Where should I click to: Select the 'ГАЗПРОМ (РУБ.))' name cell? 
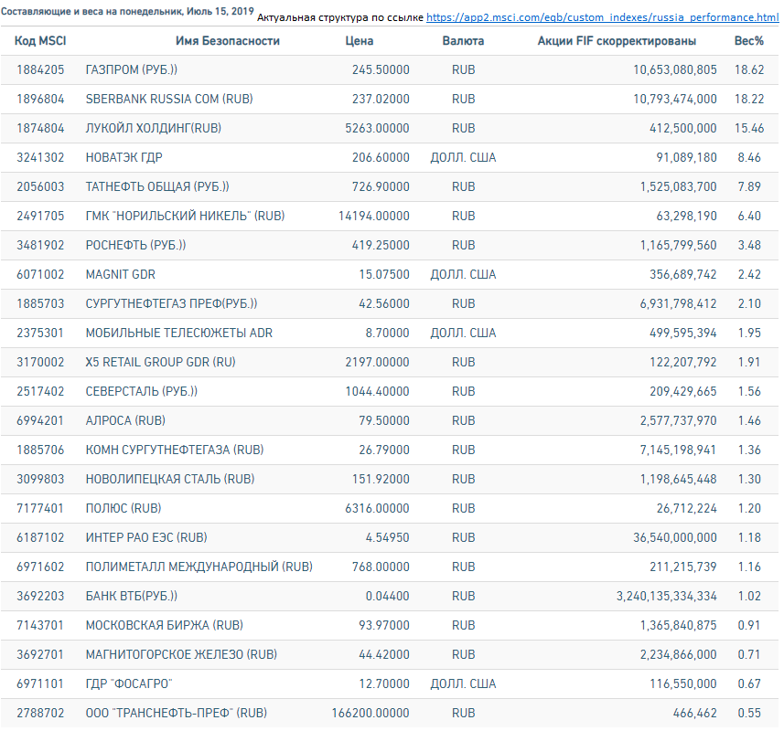(x=132, y=70)
